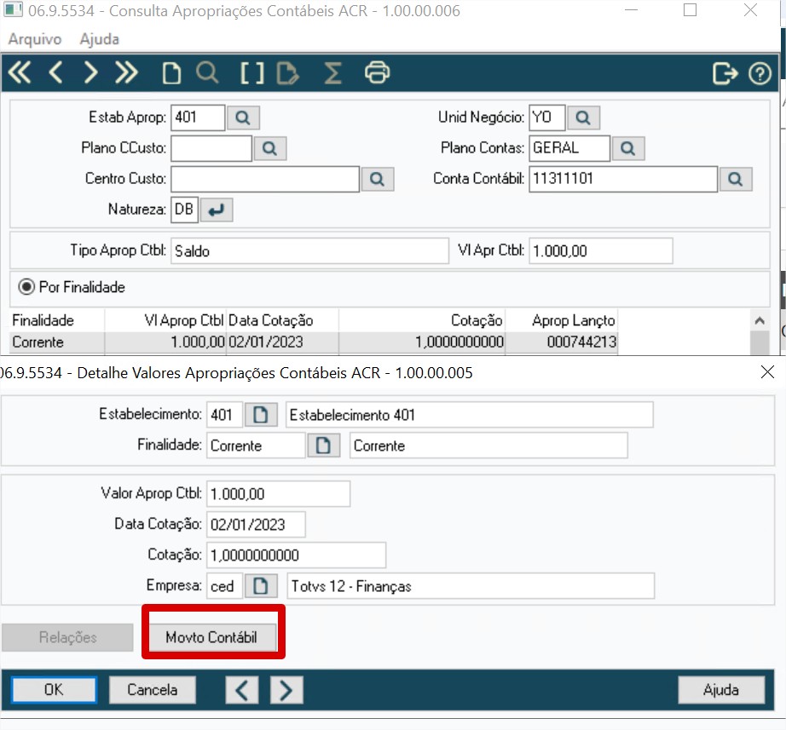Go to first record using double-left arrow
This screenshot has height=730, width=786.
(20, 72)
